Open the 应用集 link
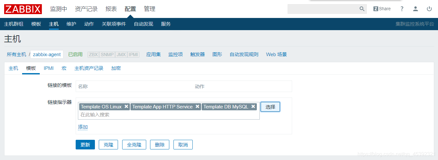438x160 pixels. click(154, 55)
